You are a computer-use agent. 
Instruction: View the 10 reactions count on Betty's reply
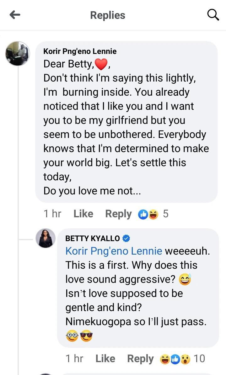(199, 359)
